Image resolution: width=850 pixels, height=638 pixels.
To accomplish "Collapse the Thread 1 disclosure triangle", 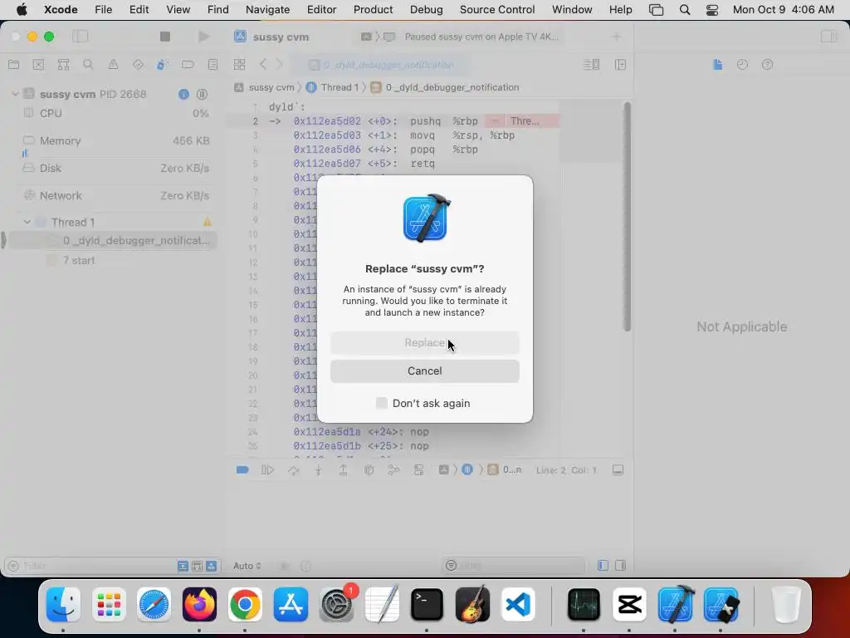I will click(27, 222).
